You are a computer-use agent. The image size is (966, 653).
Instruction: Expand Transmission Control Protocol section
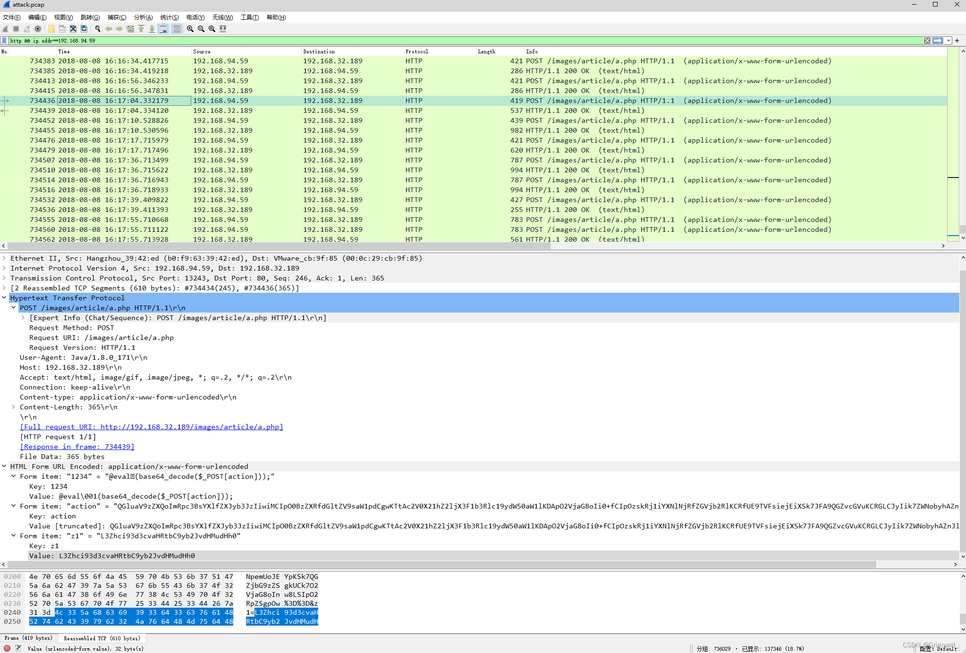[4, 278]
